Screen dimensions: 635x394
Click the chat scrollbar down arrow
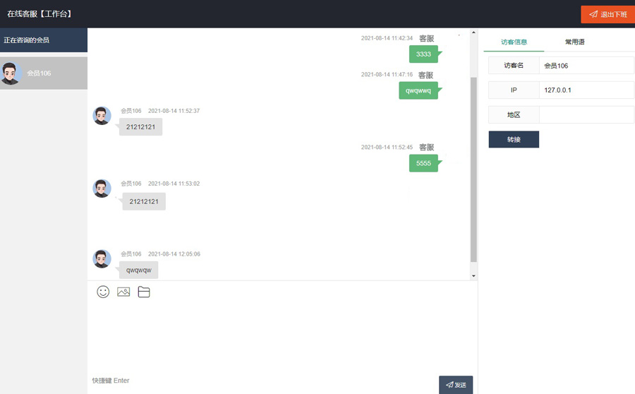pos(473,275)
